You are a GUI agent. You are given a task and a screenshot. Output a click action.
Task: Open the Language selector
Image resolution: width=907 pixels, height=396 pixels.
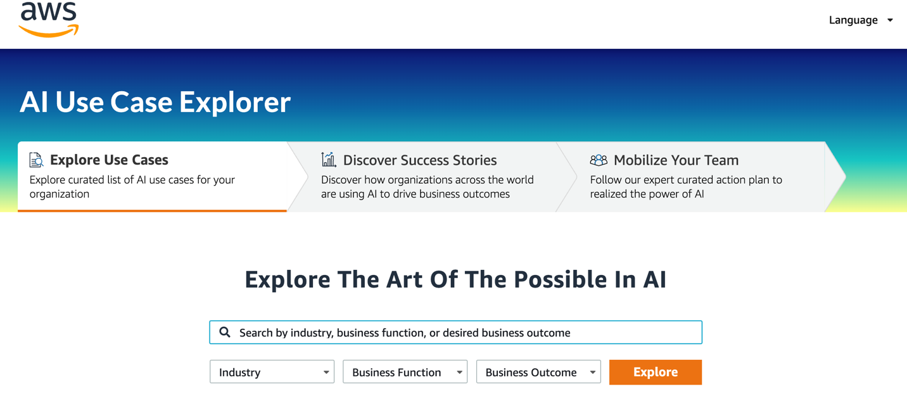[x=861, y=20]
